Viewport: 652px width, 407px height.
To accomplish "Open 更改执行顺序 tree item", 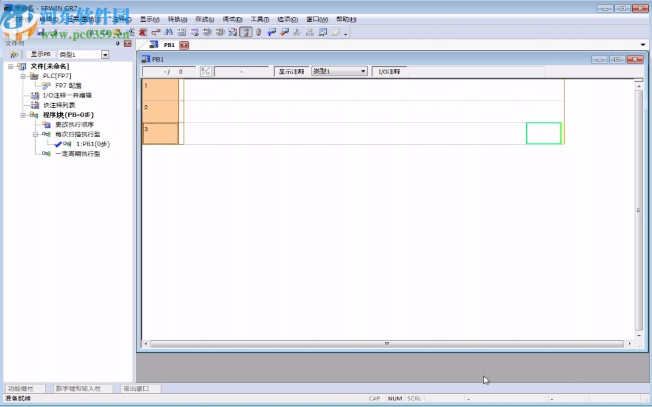I will pos(74,124).
